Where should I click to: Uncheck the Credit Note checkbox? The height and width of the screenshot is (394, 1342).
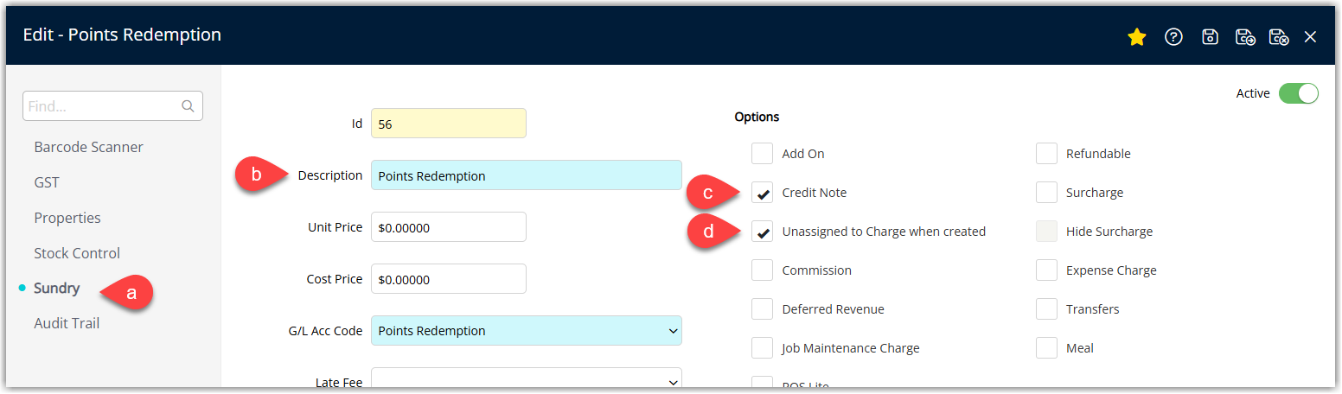(762, 193)
